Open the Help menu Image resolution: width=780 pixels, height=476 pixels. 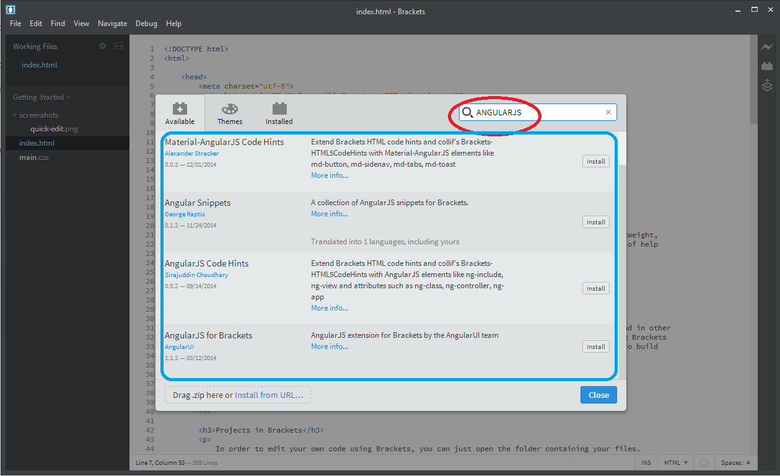(174, 24)
